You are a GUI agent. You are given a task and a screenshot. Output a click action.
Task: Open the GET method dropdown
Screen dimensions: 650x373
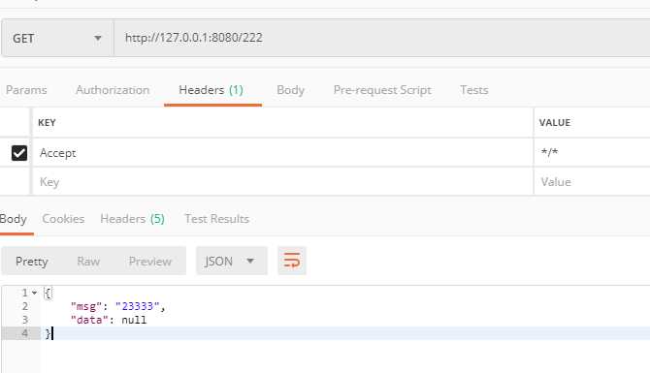[x=57, y=38]
